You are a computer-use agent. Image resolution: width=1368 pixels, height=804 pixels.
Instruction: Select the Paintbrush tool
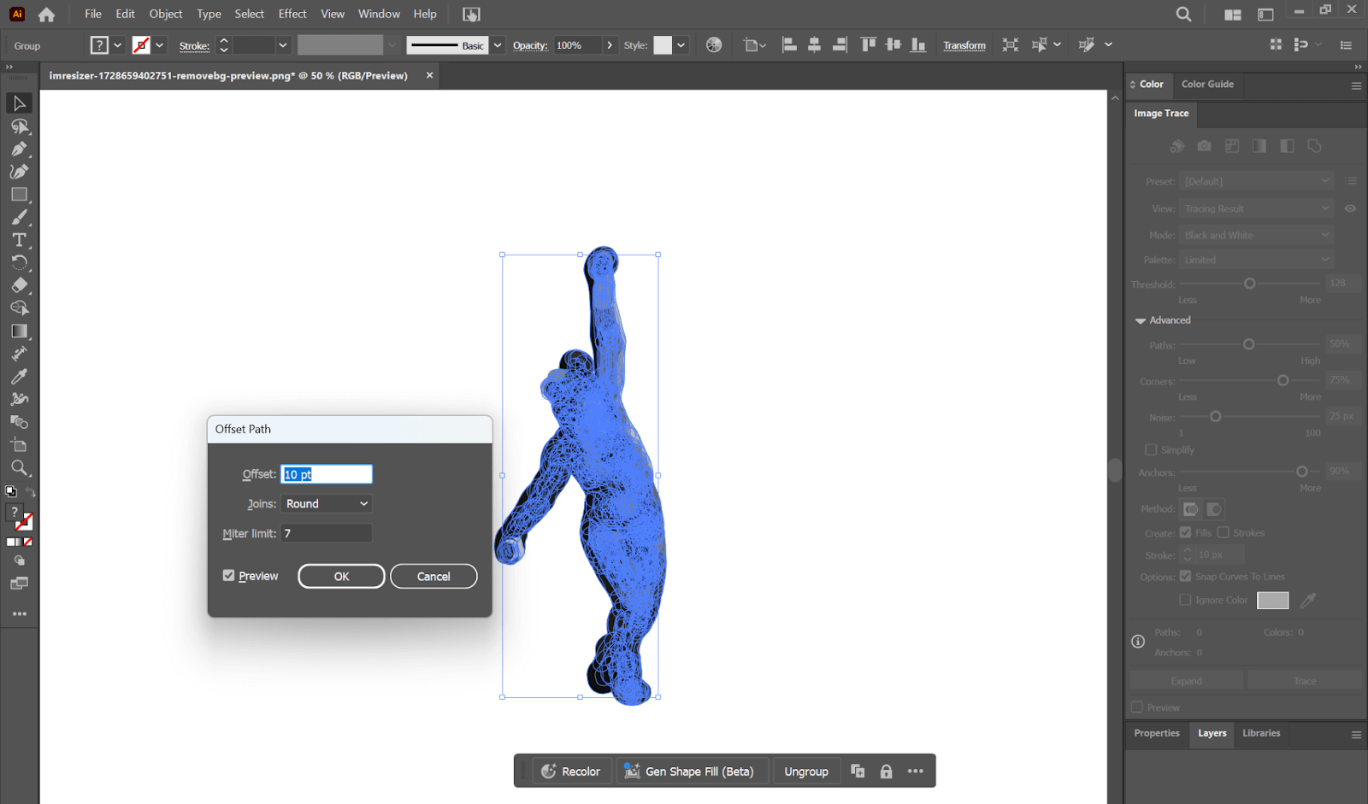(19, 217)
